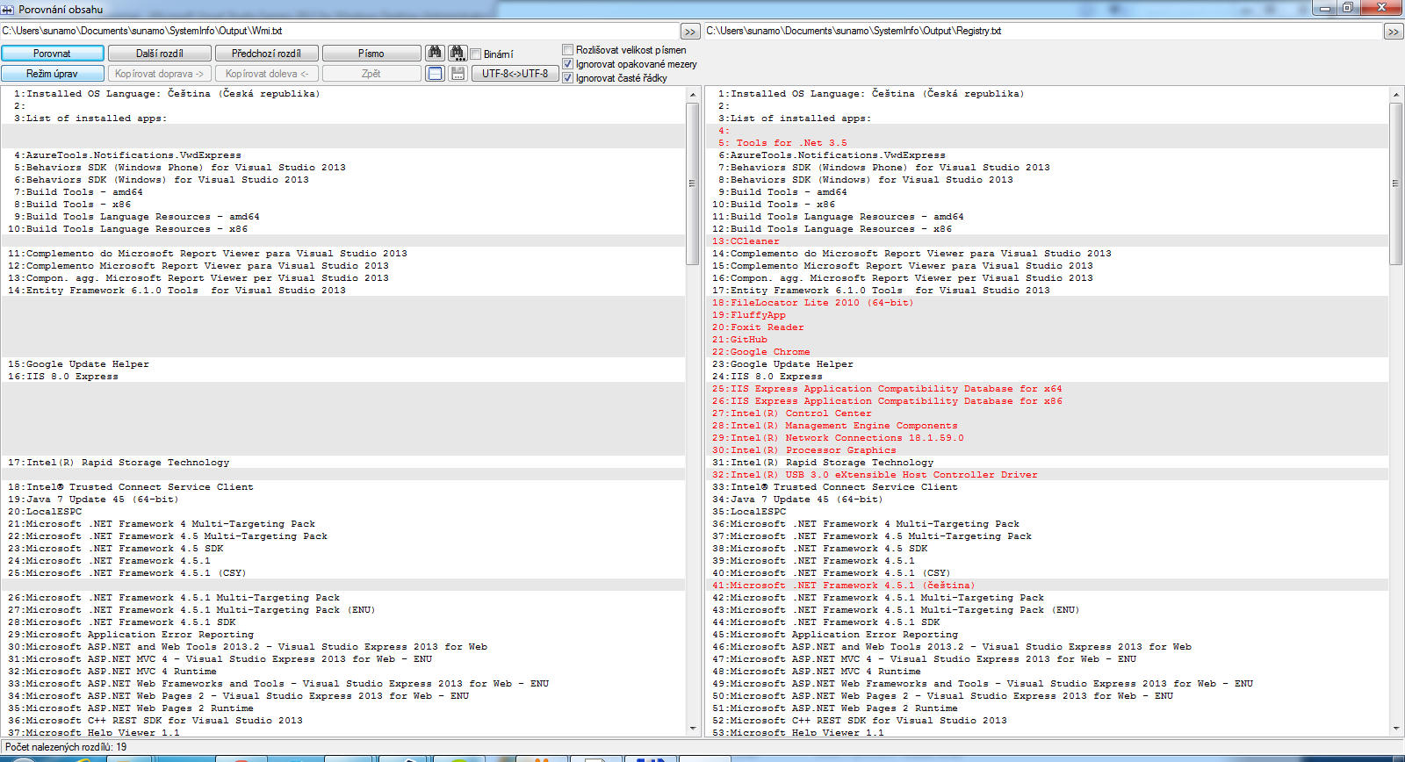Image resolution: width=1405 pixels, height=762 pixels.
Task: Select line 'FileLocator Lite 2010 (64-bit)'
Action: pyautogui.click(x=1047, y=303)
